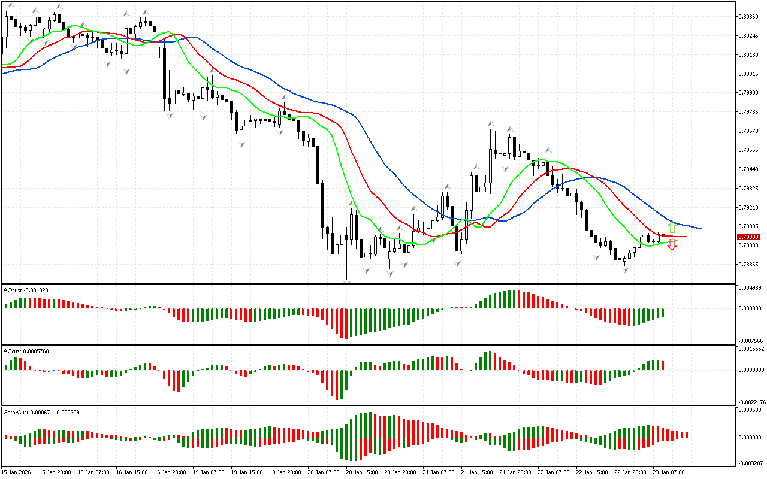Screen dimensions: 767x479
Task: Click the tallest green AOcust histogram bar
Action: pyautogui.click(x=513, y=299)
